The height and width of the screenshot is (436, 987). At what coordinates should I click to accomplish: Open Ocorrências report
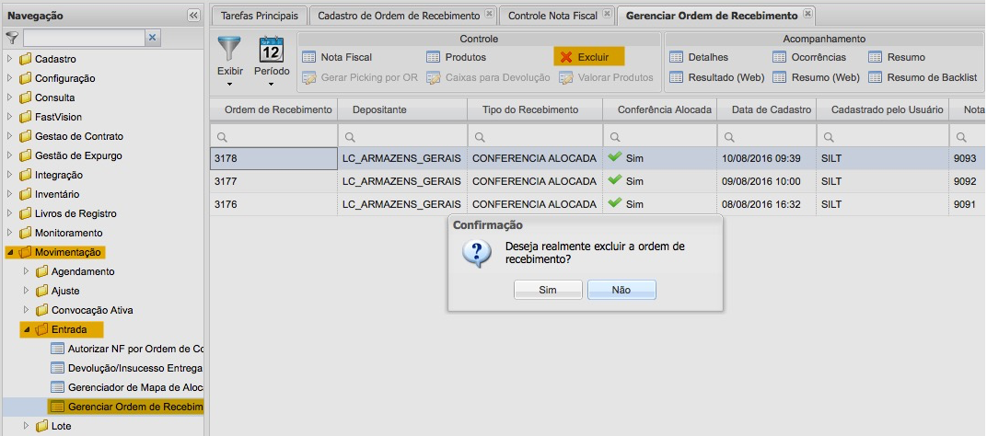coord(809,57)
